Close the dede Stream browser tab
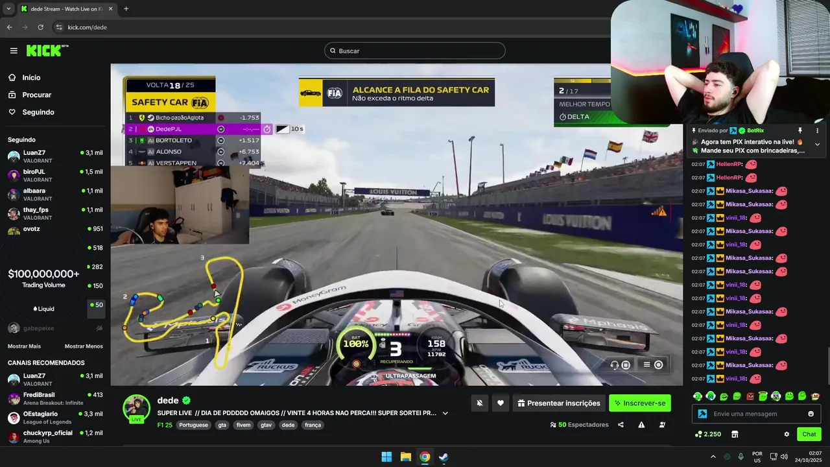This screenshot has height=467, width=830. click(110, 9)
